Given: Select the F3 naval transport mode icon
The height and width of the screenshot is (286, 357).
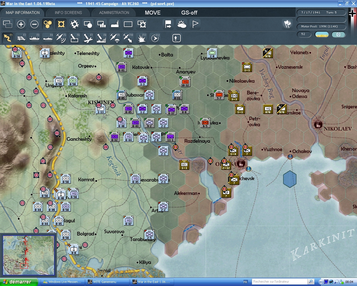Looking at the screenshot, I should (34, 38).
